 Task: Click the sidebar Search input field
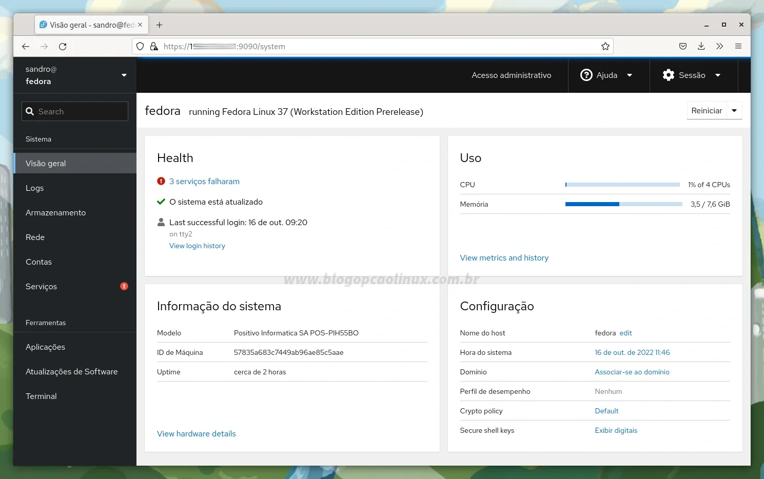click(75, 111)
